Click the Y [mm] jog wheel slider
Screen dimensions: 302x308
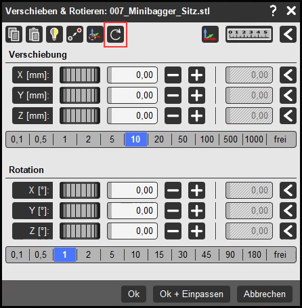pyautogui.click(x=80, y=95)
